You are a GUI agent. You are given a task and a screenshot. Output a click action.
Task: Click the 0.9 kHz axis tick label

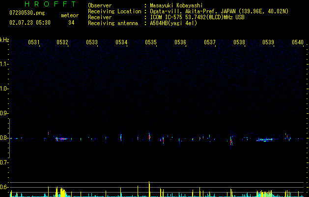click(4, 113)
